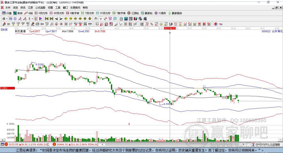Open the 公式选股 menu
The width and height of the screenshot is (283, 153).
coord(40,7)
